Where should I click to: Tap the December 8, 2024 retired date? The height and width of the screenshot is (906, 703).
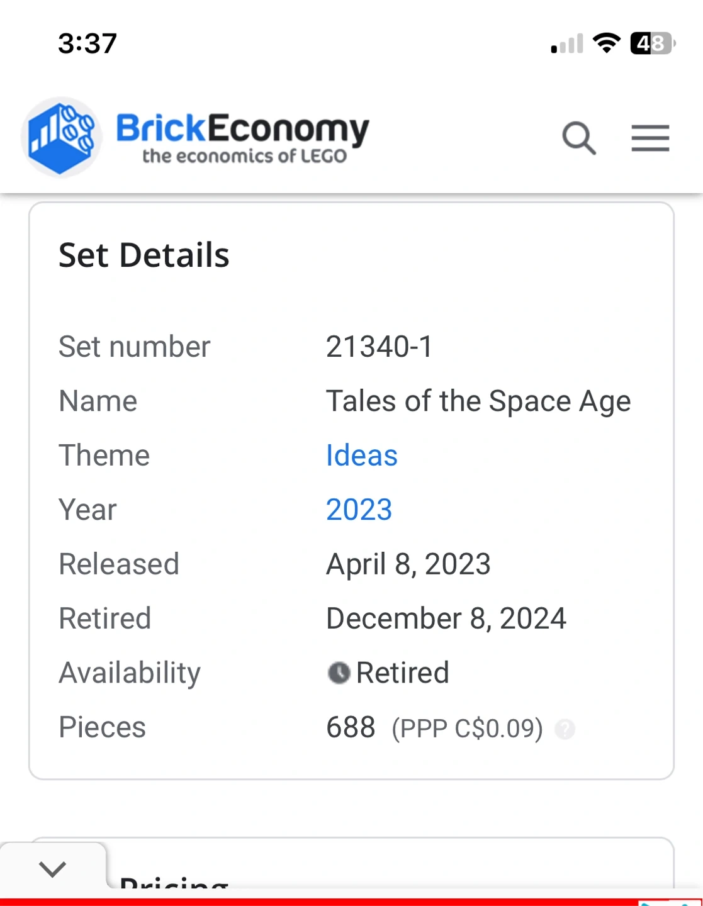446,618
